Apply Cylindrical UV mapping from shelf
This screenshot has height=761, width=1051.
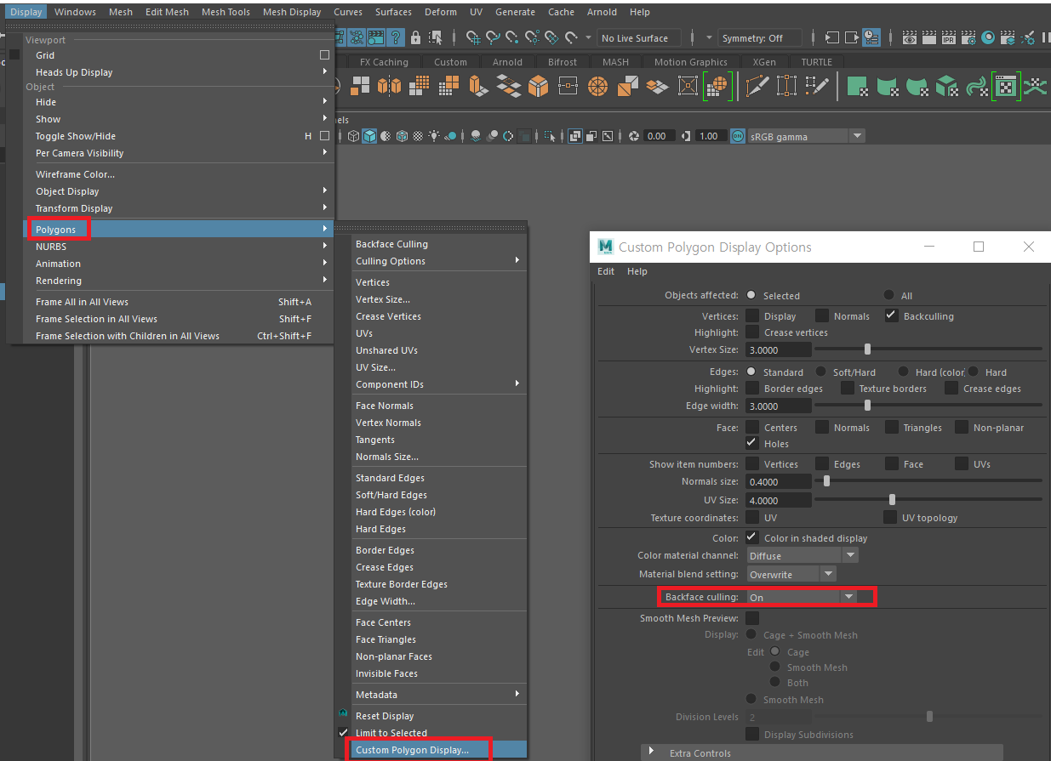(888, 86)
